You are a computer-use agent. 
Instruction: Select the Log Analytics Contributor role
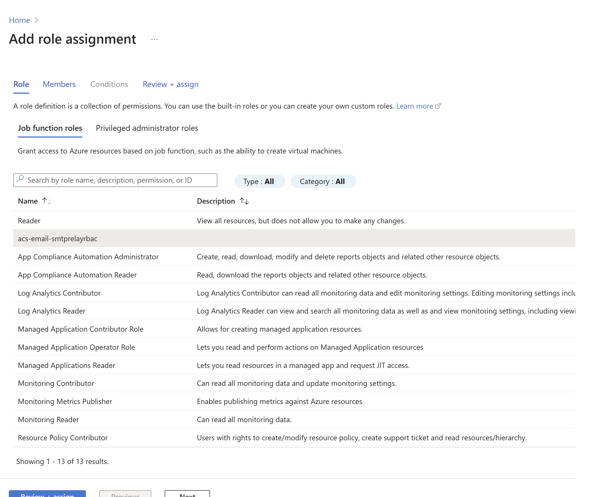(59, 293)
